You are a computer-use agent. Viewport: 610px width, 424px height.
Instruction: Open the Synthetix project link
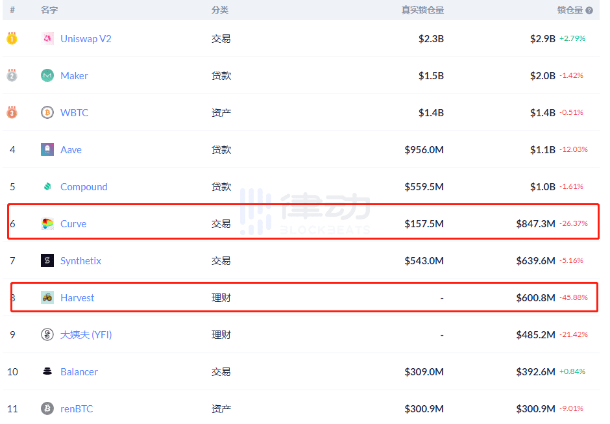(80, 260)
